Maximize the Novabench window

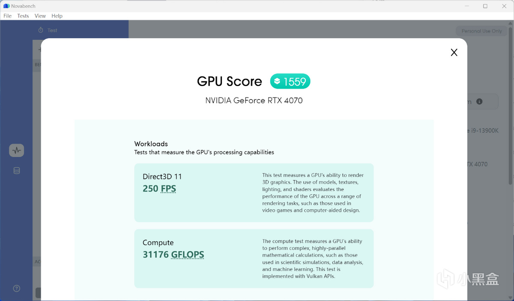(485, 6)
